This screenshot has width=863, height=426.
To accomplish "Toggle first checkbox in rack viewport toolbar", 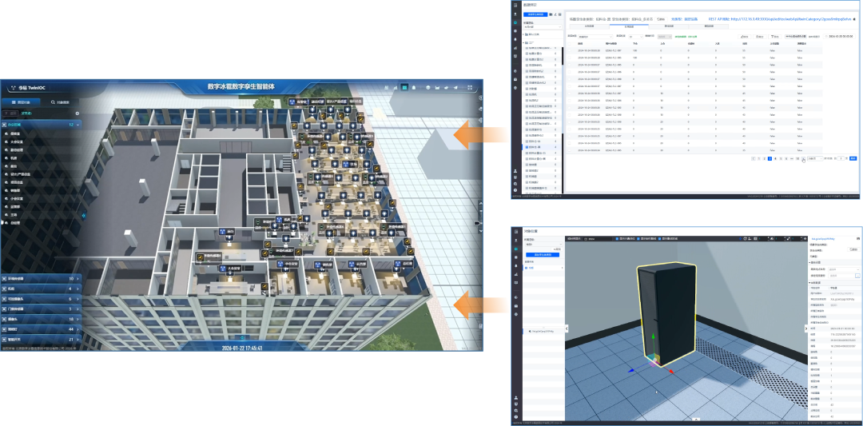I will pos(617,239).
